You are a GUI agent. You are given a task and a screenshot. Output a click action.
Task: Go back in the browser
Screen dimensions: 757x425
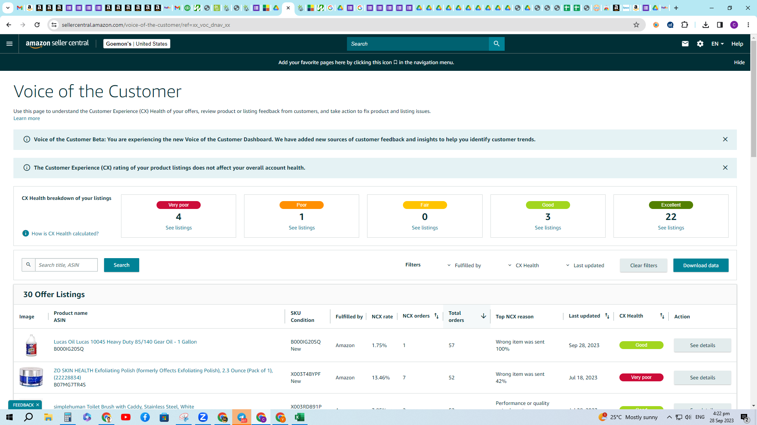click(x=9, y=25)
